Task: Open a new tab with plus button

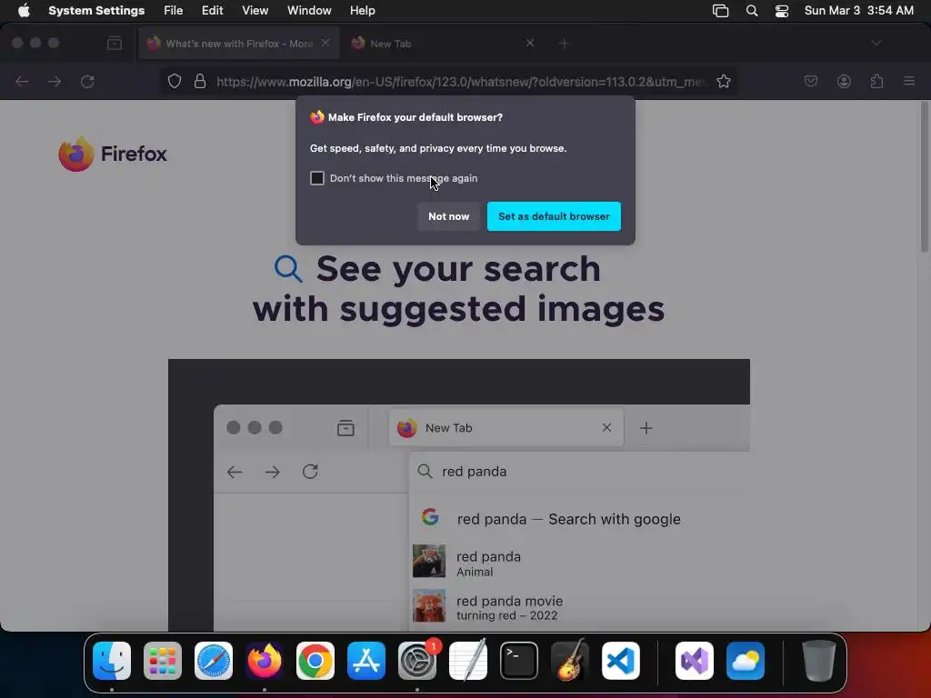Action: point(564,44)
